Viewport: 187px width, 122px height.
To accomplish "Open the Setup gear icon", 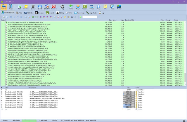I will [x=62, y=7].
